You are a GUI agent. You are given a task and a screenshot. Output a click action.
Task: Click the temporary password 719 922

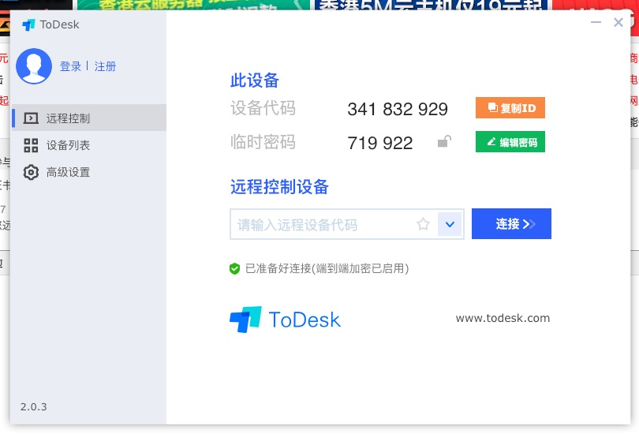click(x=379, y=143)
